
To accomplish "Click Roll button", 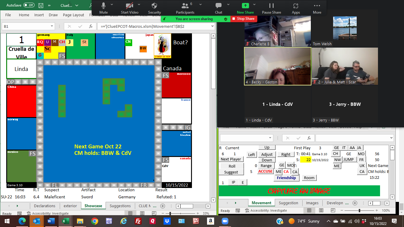I will click(x=232, y=166).
